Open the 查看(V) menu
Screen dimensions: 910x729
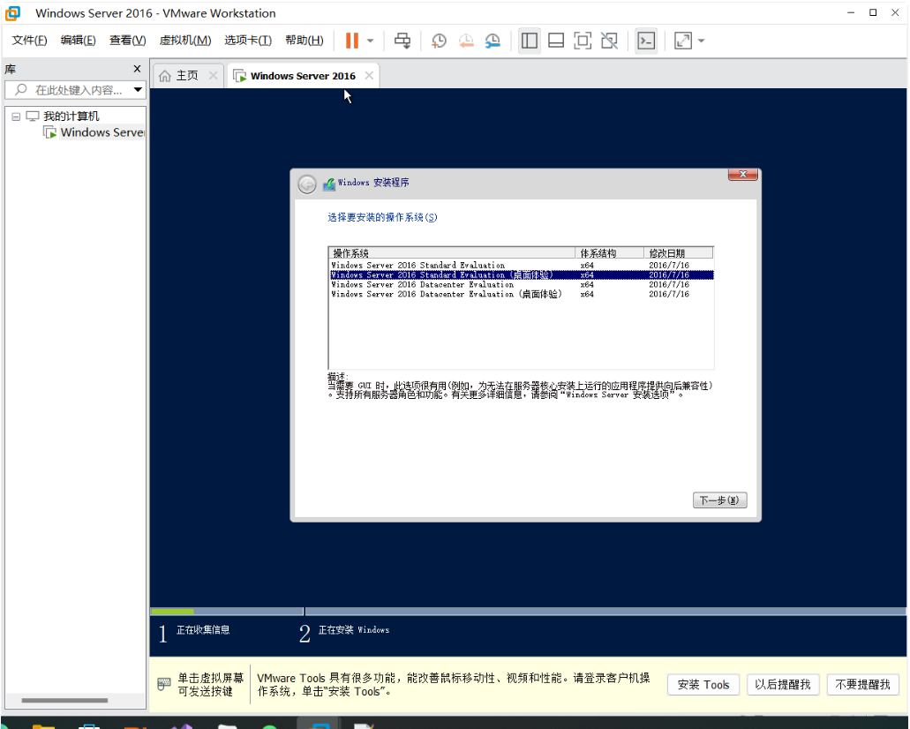point(127,40)
